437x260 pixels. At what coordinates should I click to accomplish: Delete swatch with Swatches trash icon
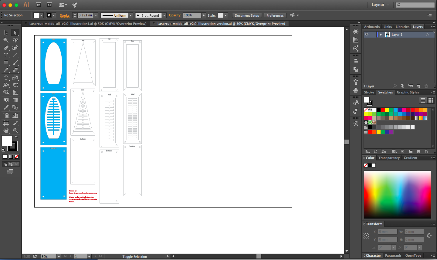pyautogui.click(x=426, y=151)
